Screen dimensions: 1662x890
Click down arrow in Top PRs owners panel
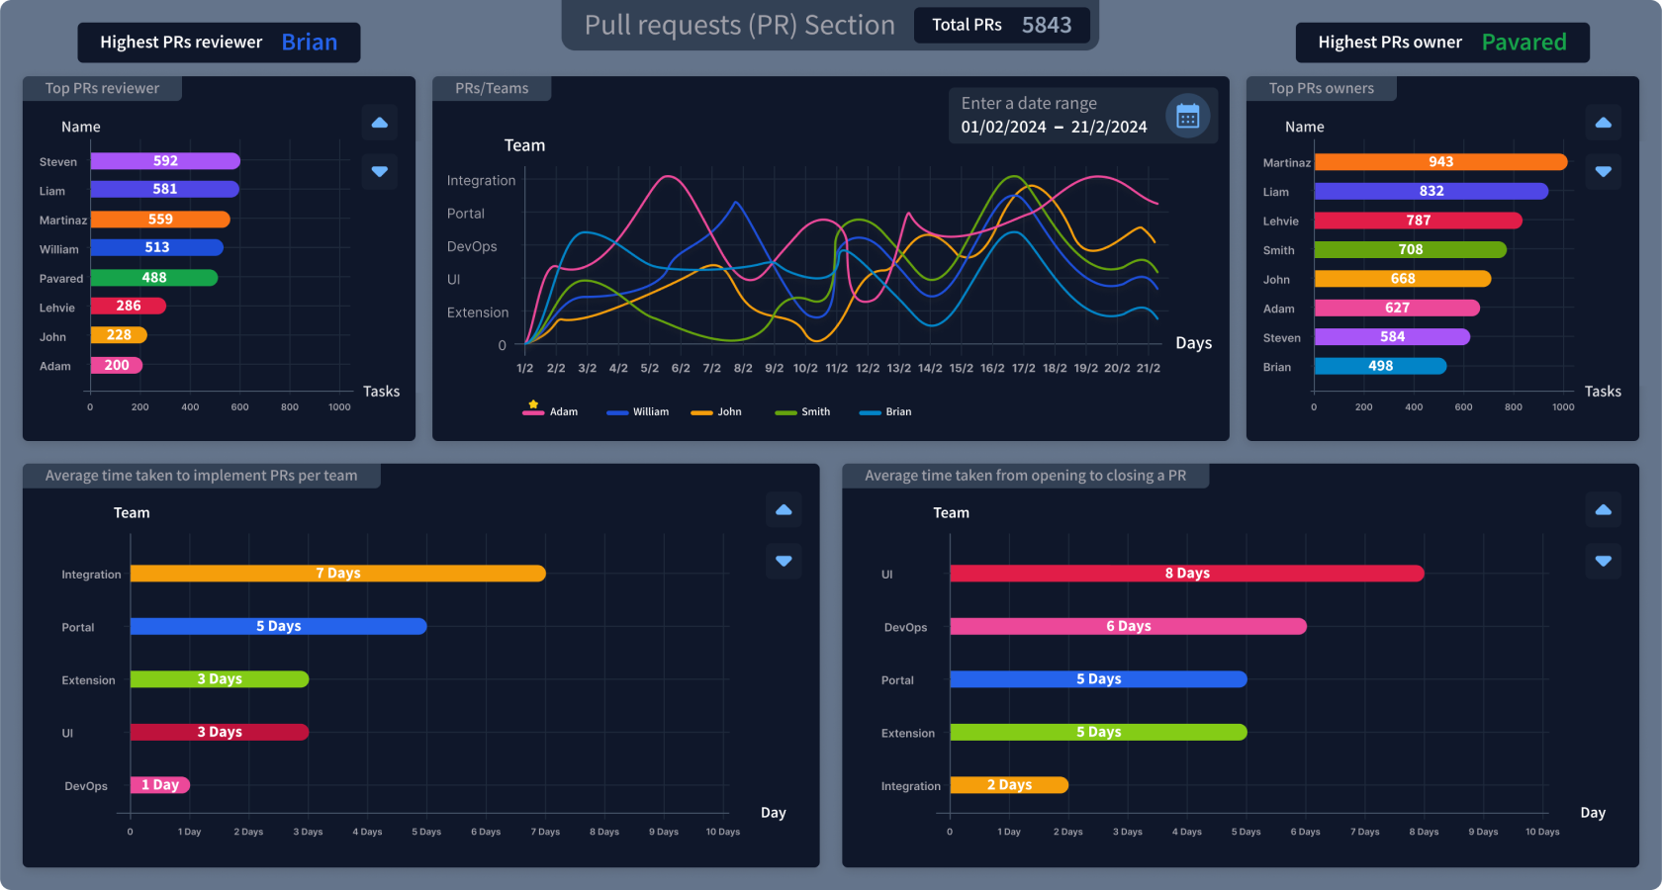tap(1604, 171)
